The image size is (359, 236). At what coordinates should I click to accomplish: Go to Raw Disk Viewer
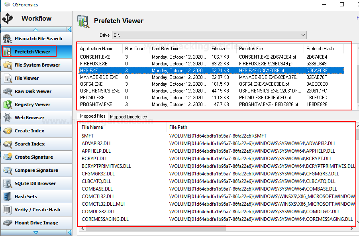click(x=37, y=91)
